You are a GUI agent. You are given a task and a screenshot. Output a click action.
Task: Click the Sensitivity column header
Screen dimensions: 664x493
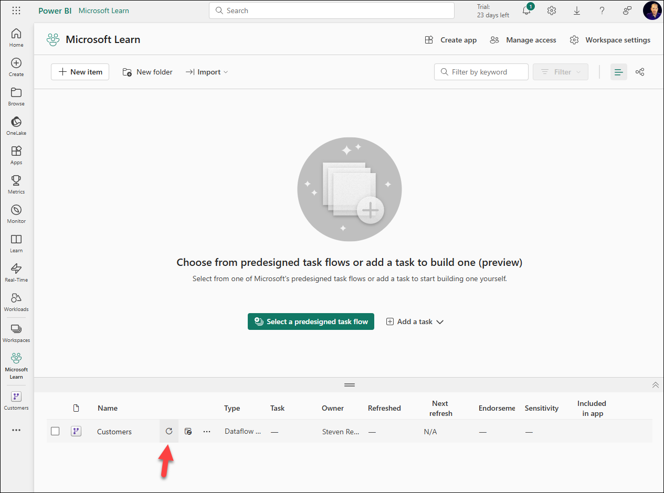(542, 408)
